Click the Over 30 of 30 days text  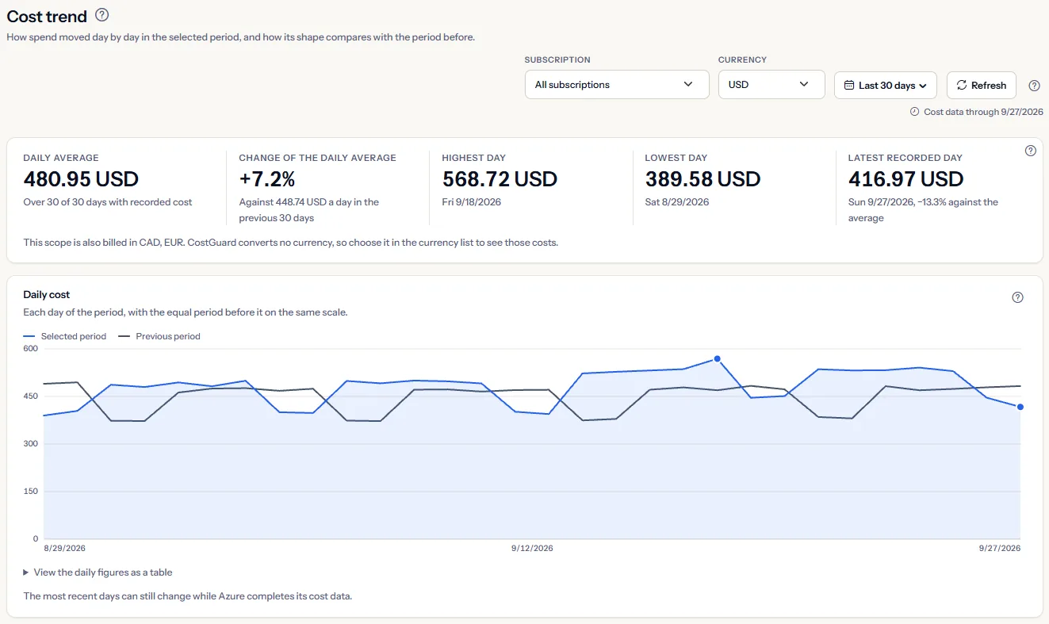coord(108,202)
